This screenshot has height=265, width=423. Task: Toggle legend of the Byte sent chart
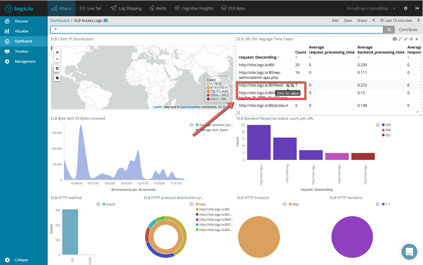click(x=191, y=125)
